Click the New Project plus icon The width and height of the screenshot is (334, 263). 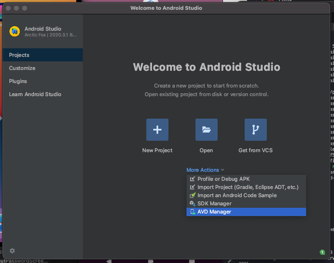tap(157, 130)
